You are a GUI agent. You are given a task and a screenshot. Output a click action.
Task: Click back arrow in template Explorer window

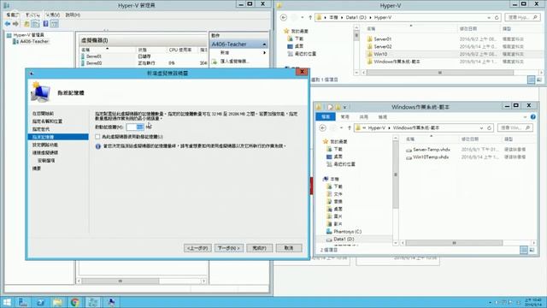click(323, 128)
